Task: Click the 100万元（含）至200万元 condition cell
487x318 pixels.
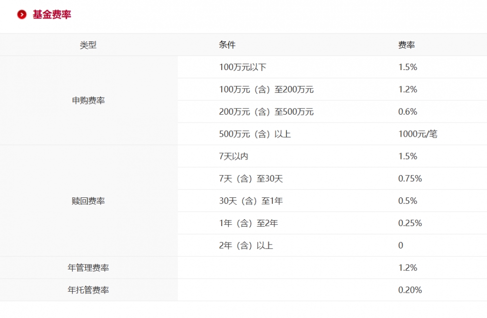Action: coord(266,89)
